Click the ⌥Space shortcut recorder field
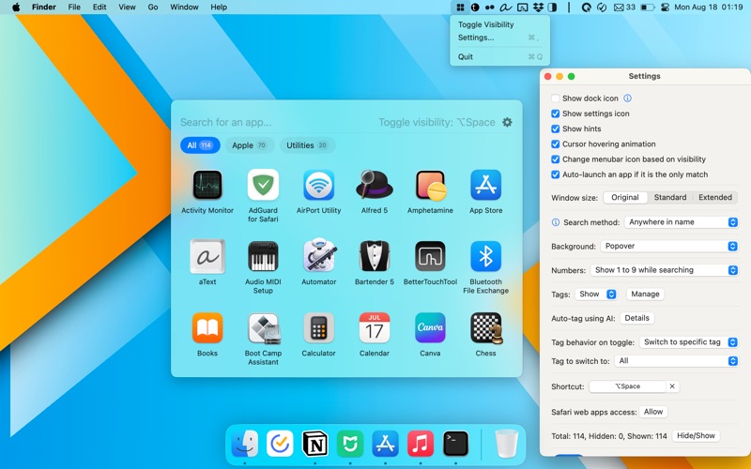Screen dimensions: 751x469 627,386
